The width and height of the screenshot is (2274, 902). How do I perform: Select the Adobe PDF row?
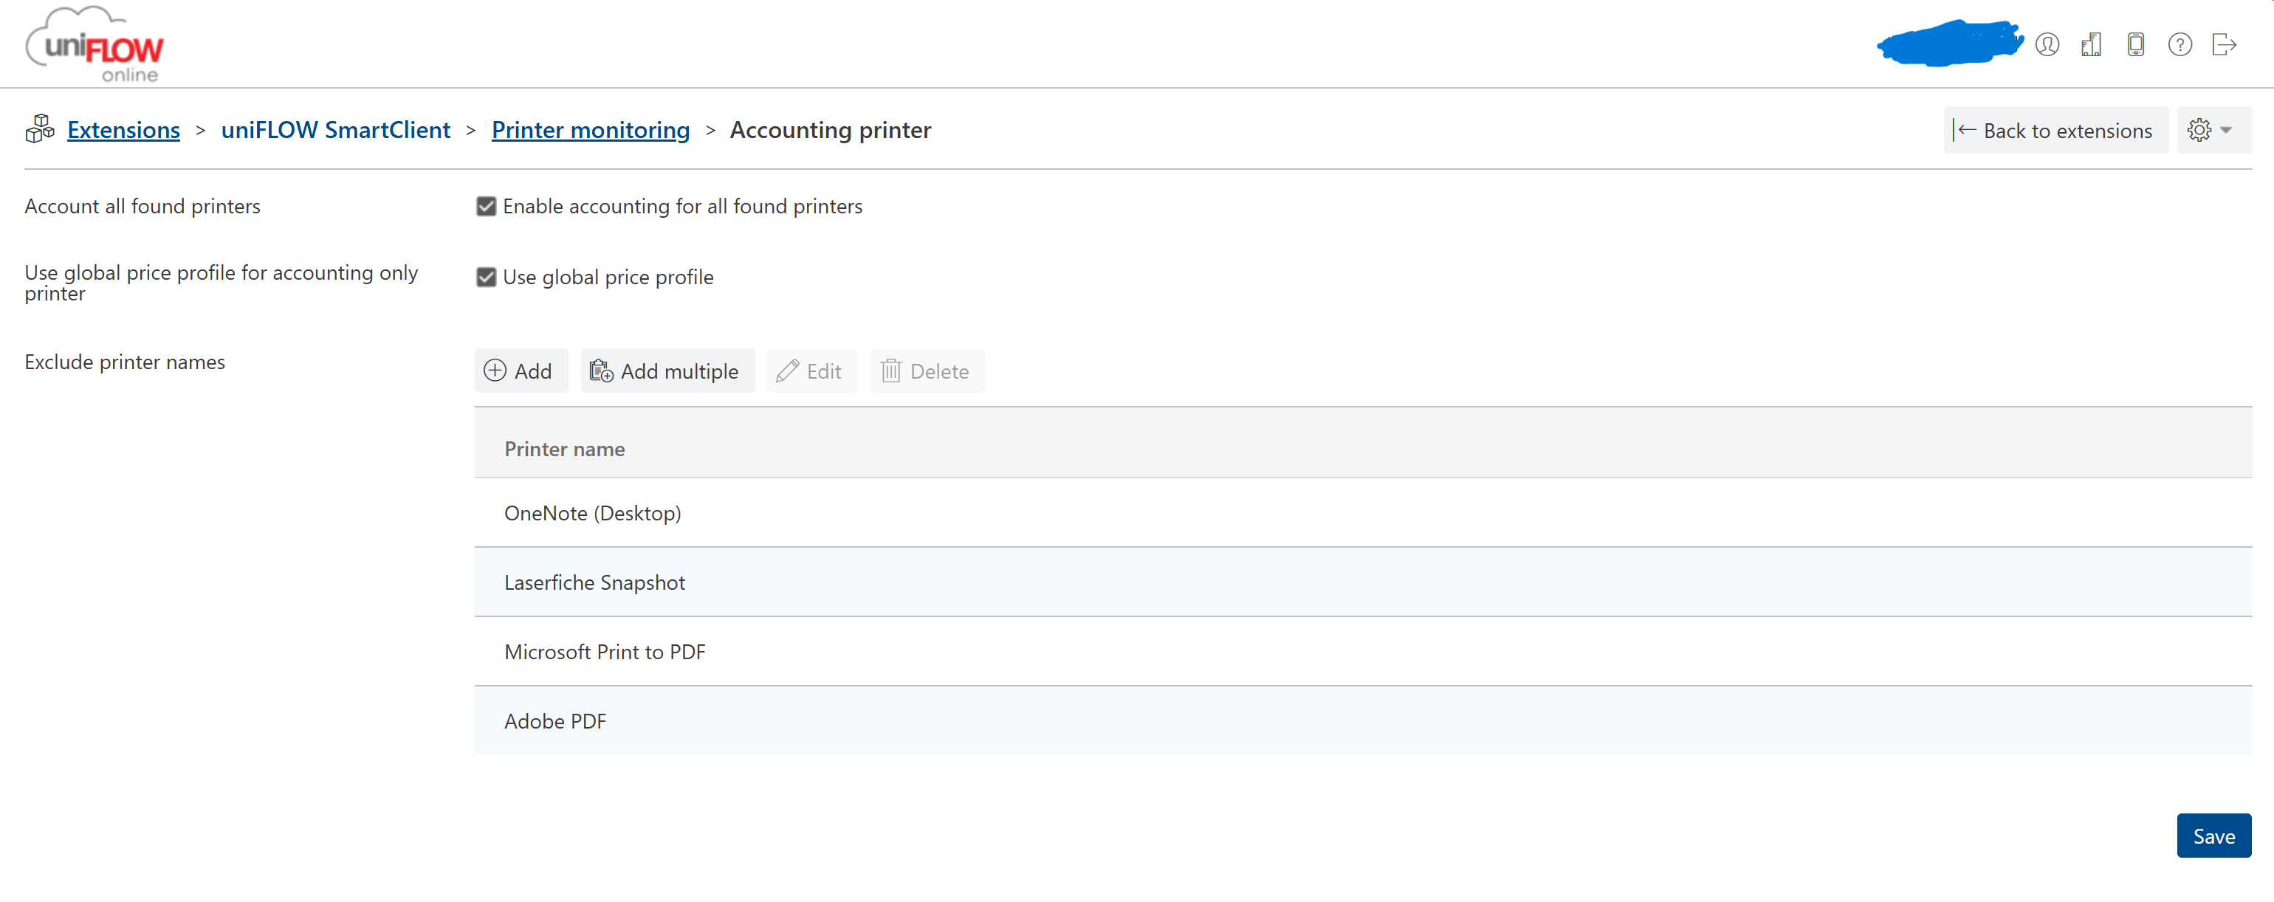(1363, 721)
